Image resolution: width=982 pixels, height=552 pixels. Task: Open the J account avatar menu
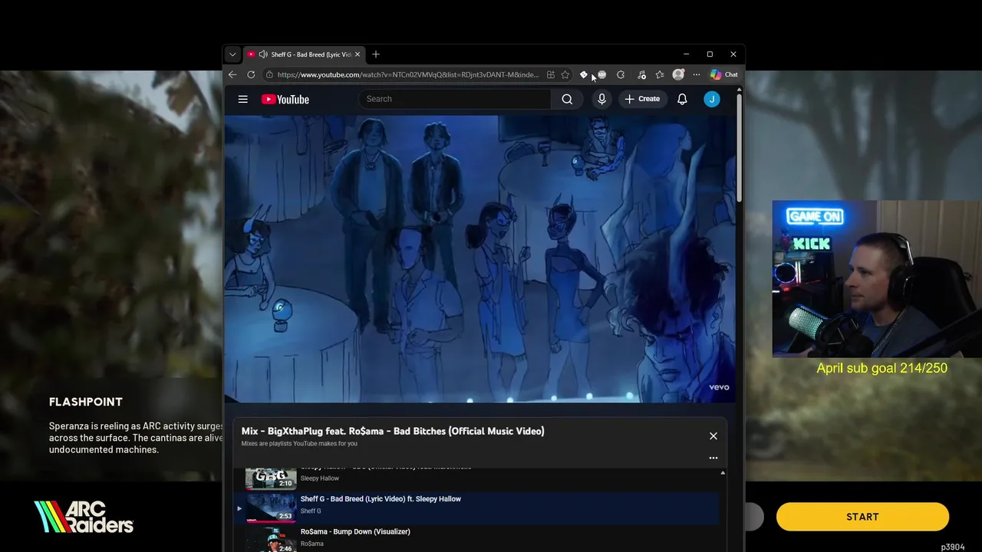712,99
